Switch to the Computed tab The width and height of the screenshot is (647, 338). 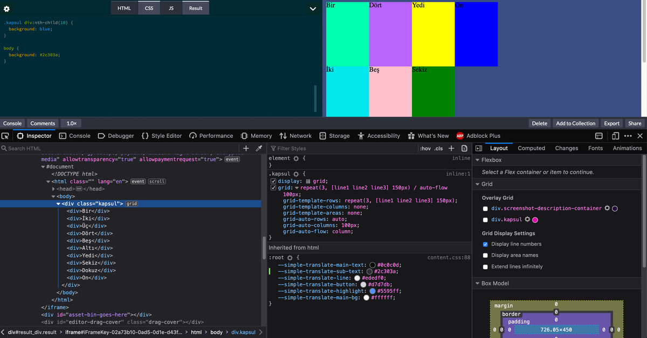531,148
